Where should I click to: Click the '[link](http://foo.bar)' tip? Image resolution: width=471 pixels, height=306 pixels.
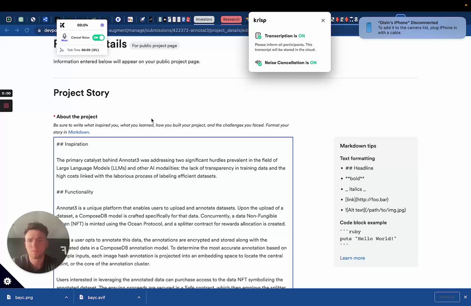click(367, 199)
